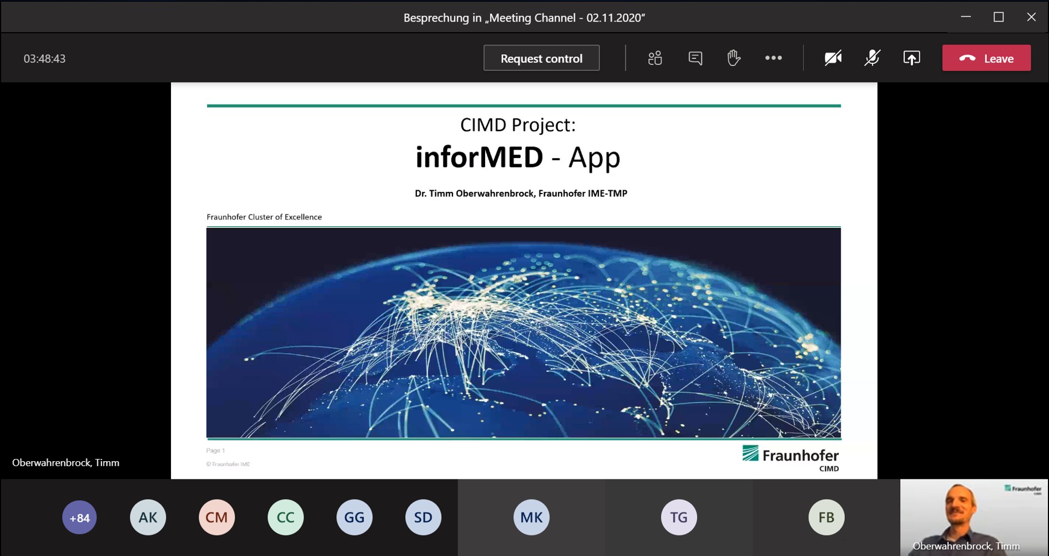Image resolution: width=1049 pixels, height=556 pixels.
Task: Open More actions ellipsis menu
Action: coord(773,58)
